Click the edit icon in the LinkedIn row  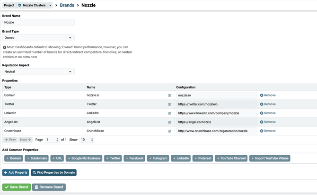point(169,113)
